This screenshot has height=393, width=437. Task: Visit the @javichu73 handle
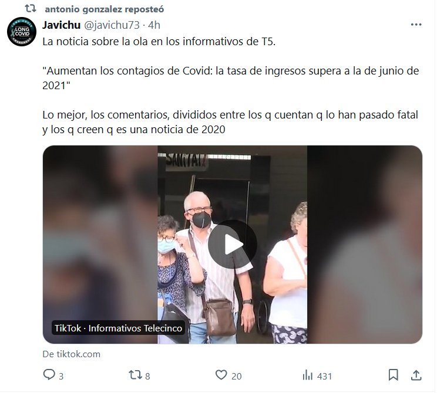tap(112, 25)
